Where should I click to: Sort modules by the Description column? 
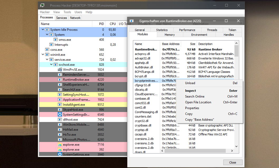pyautogui.click(x=216, y=44)
